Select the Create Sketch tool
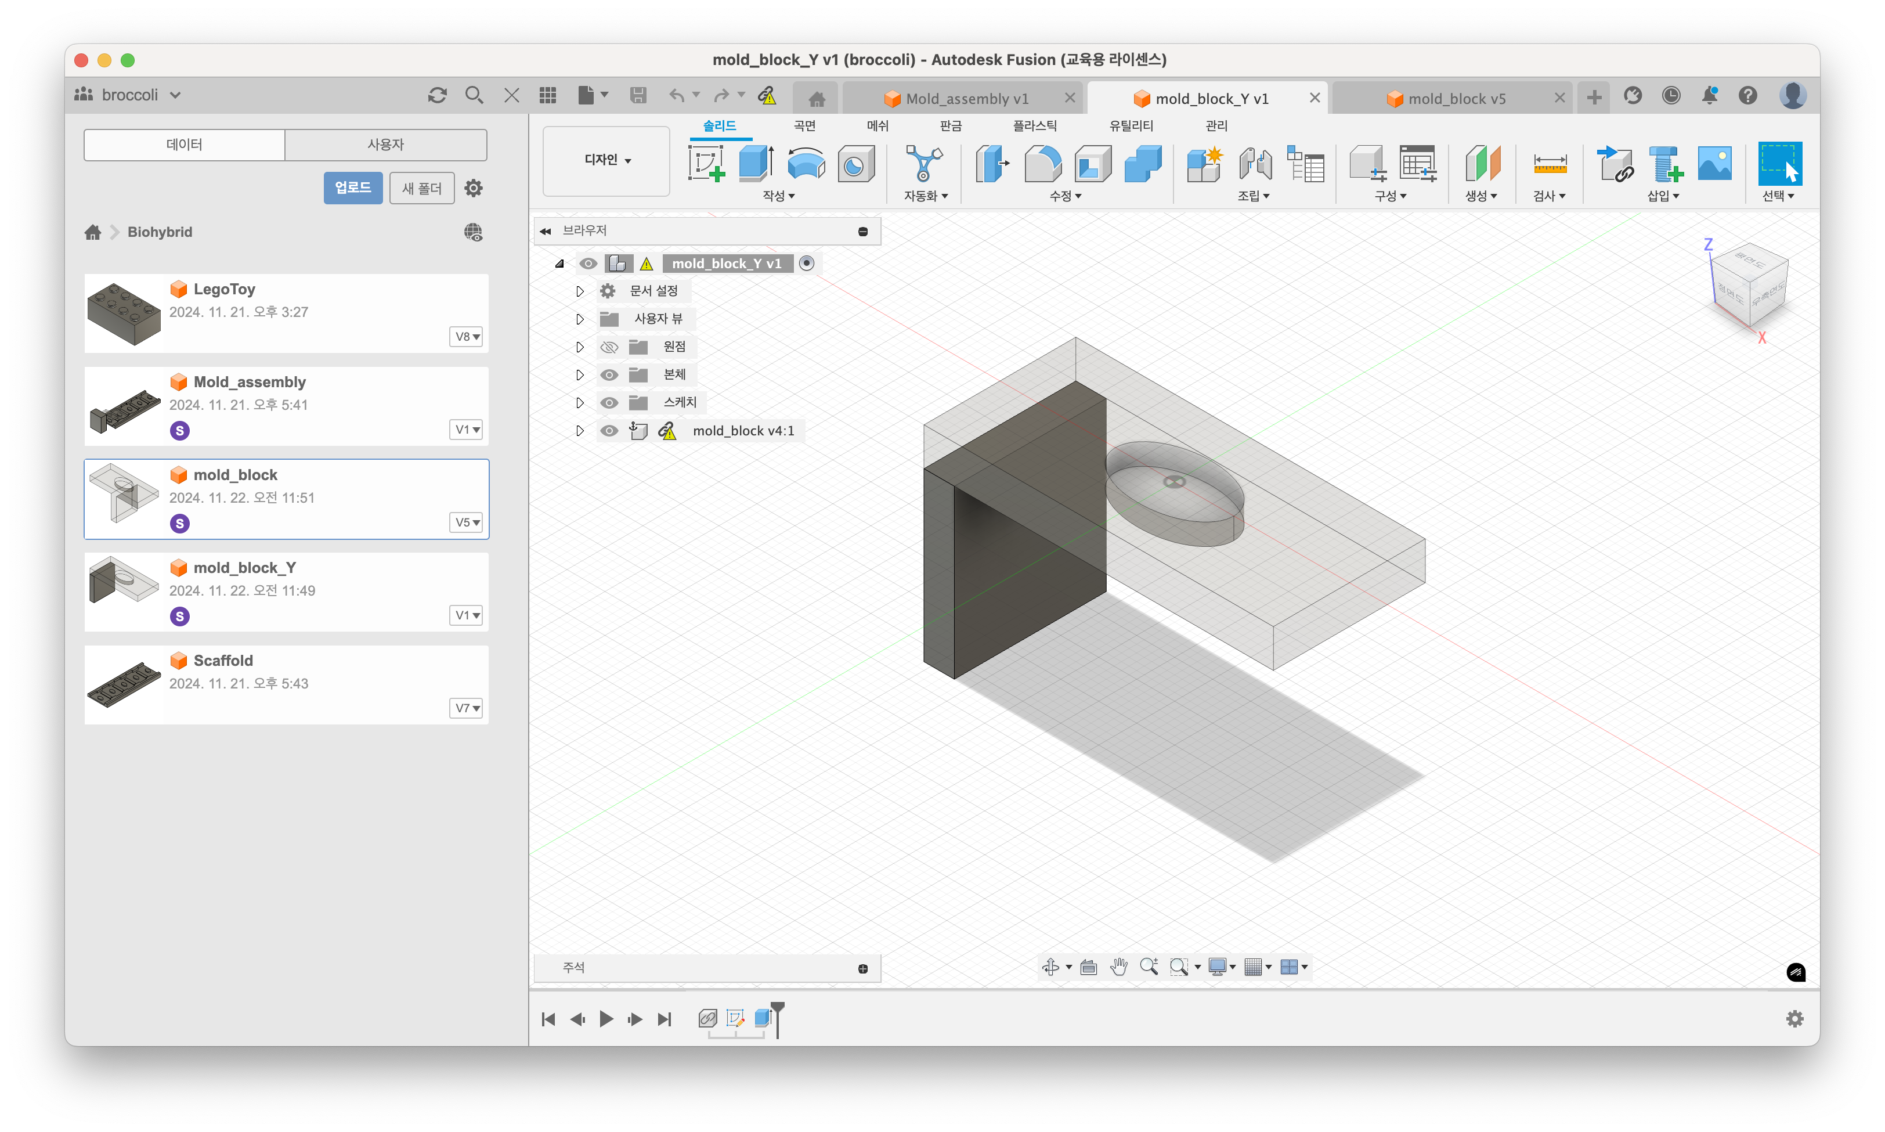The width and height of the screenshot is (1885, 1132). [x=706, y=163]
